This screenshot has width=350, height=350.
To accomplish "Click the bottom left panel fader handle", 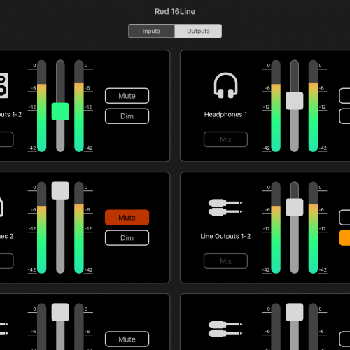I will click(x=60, y=312).
